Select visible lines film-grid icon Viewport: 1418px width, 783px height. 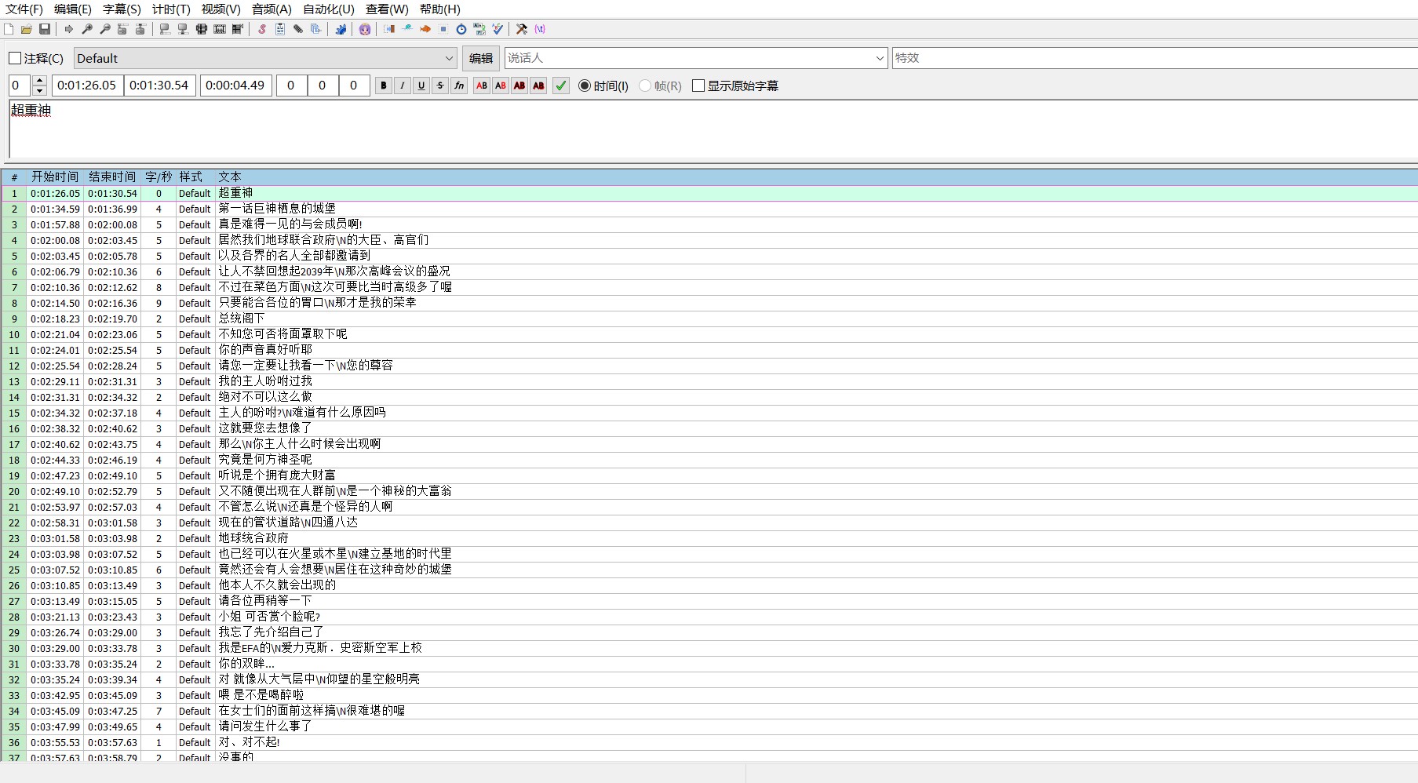pyautogui.click(x=202, y=29)
